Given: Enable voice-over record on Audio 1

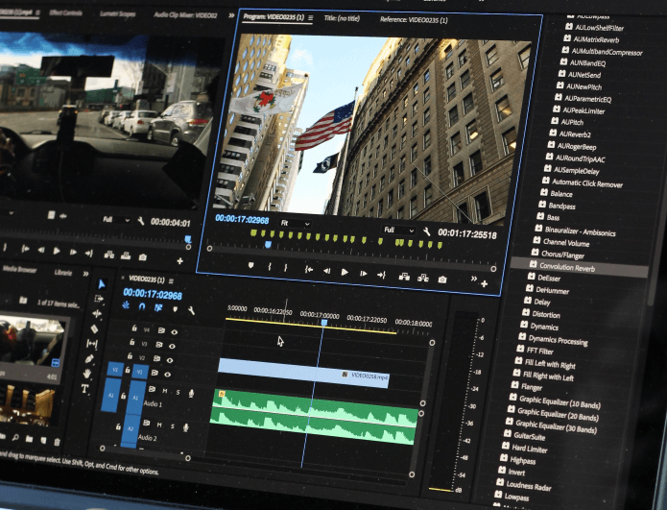Looking at the screenshot, I should tap(191, 394).
